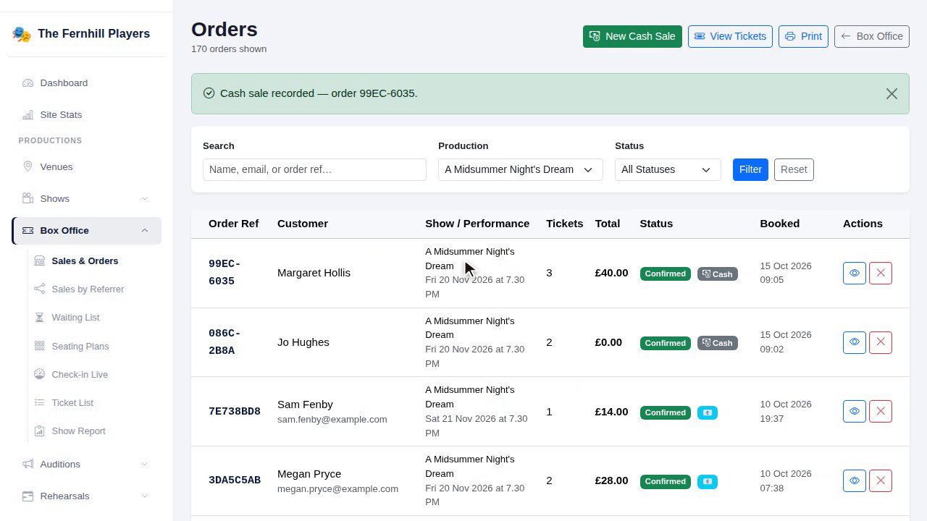
Task: Click the Reset button
Action: click(x=794, y=170)
